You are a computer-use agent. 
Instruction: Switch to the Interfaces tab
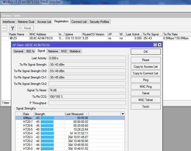coord(9,22)
